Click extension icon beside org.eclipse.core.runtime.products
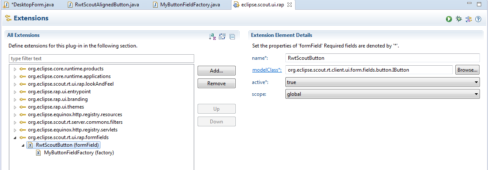 coord(22,69)
